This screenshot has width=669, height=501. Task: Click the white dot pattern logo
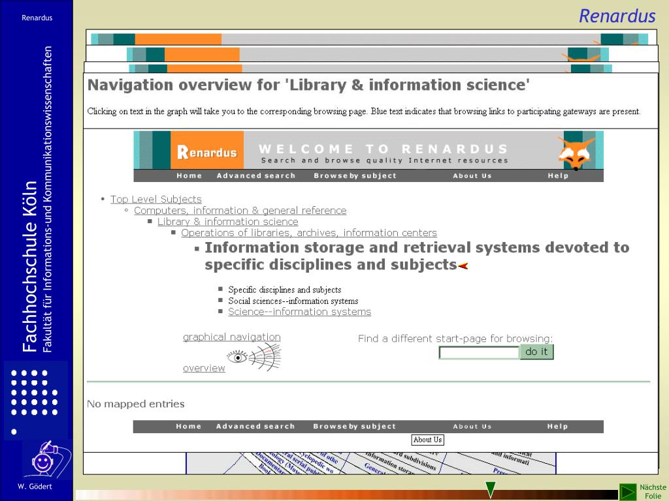click(x=34, y=402)
